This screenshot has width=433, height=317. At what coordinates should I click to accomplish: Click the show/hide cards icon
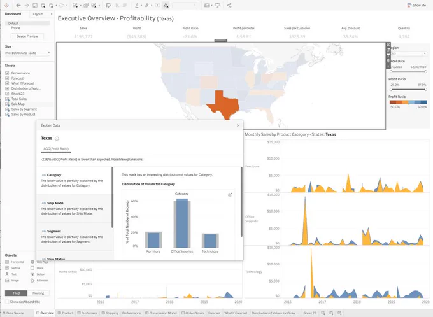point(207,5)
